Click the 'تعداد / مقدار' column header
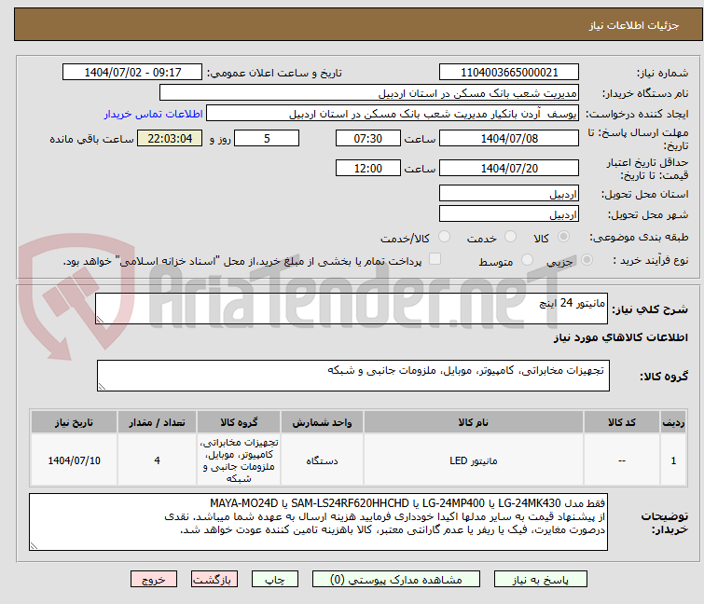 (x=157, y=422)
